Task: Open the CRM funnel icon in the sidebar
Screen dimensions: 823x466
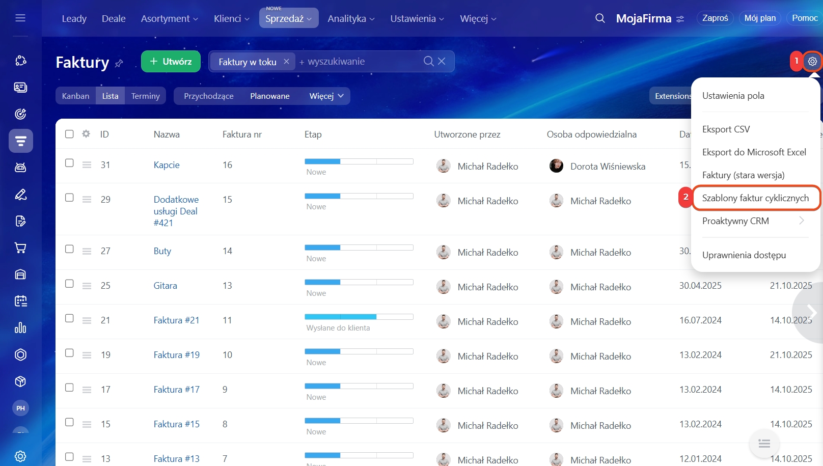Action: click(x=20, y=141)
